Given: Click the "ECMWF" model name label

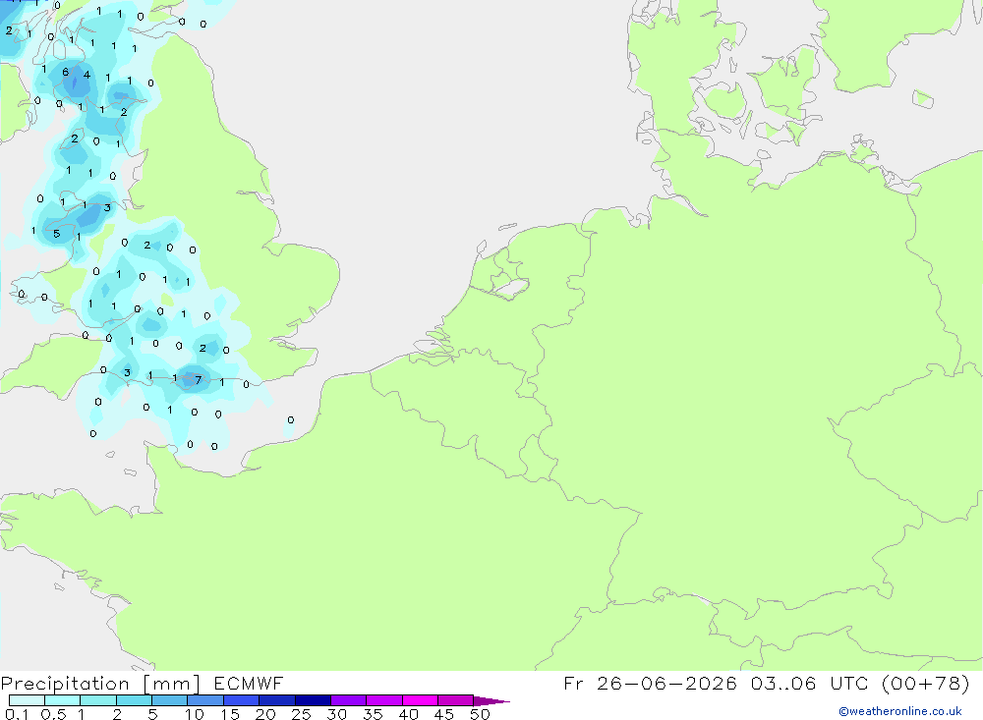Looking at the screenshot, I should (249, 684).
